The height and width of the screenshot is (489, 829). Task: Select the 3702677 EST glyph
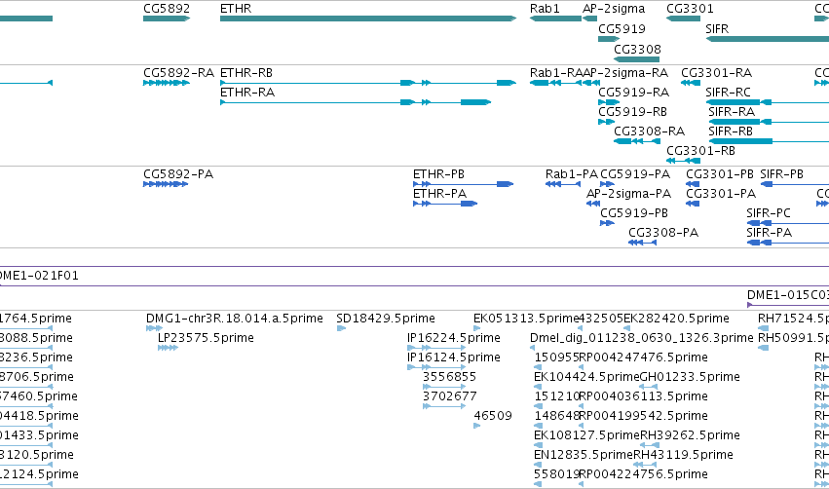(x=444, y=406)
